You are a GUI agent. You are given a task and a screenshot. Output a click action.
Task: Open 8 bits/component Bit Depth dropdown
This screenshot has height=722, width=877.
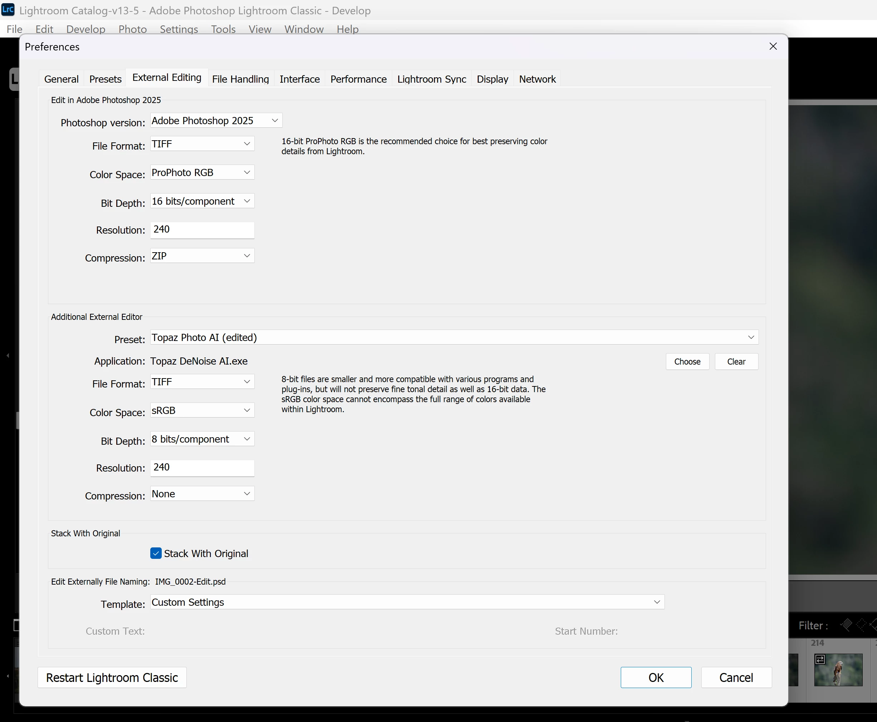(x=202, y=439)
